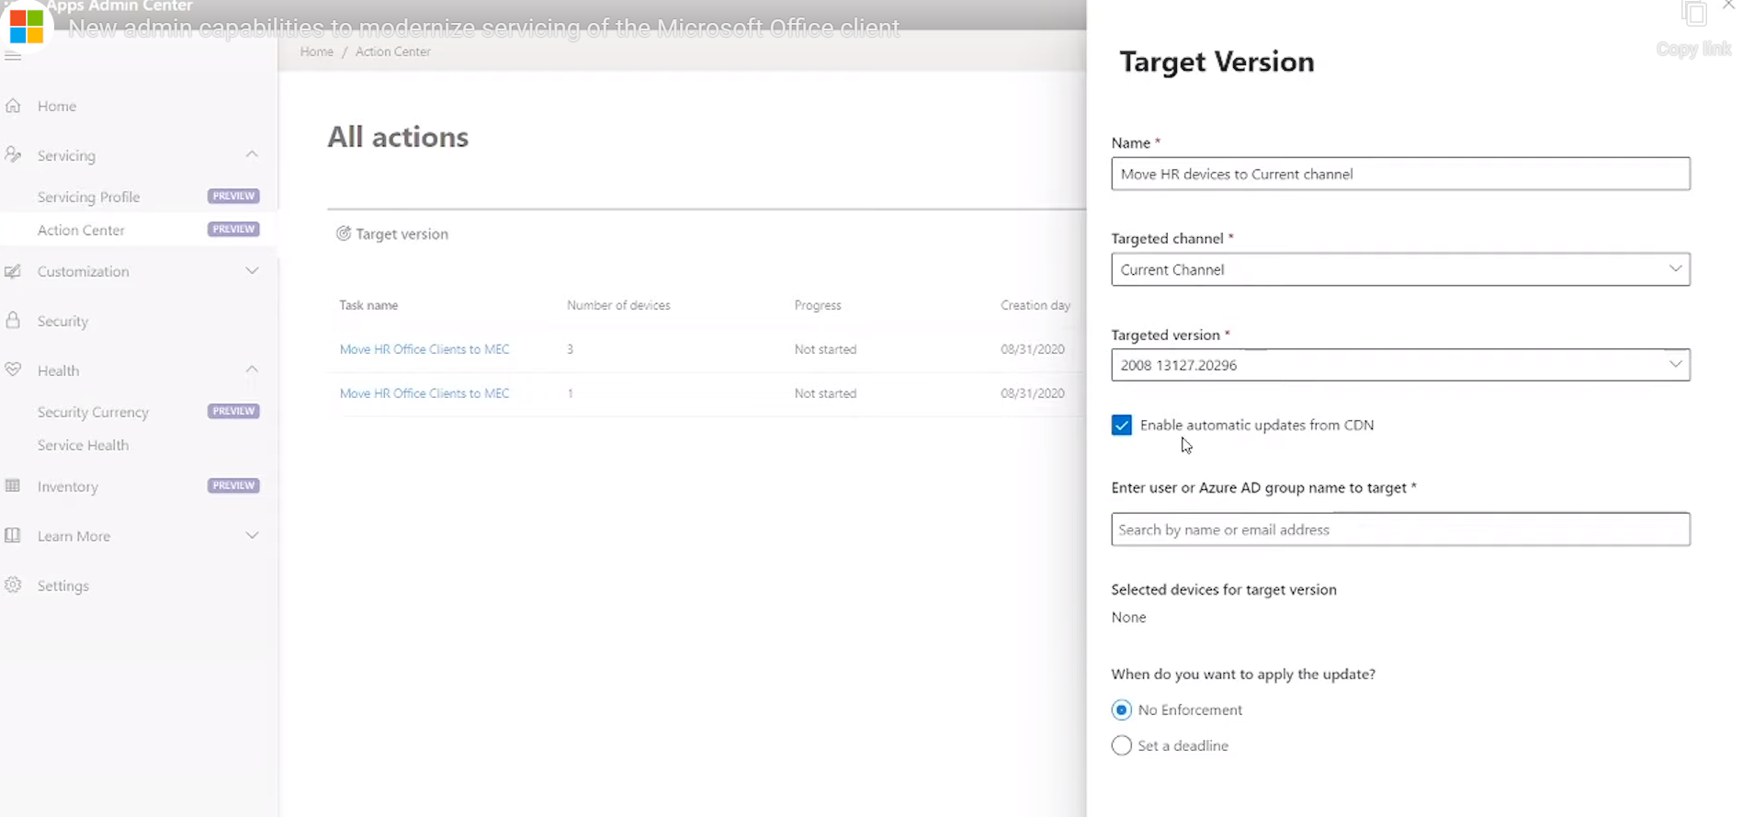Open first Move HR Office Clients to MEC link
The width and height of the screenshot is (1743, 817).
[424, 349]
